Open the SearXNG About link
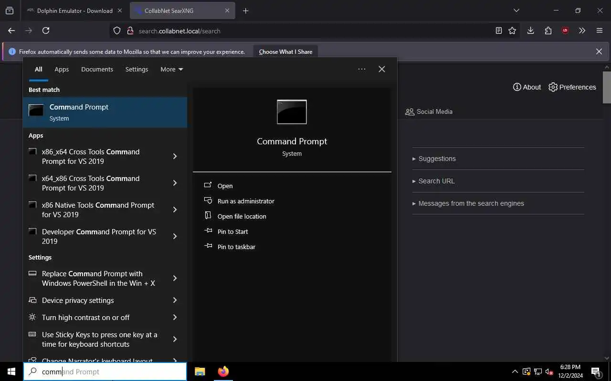The height and width of the screenshot is (381, 611). pyautogui.click(x=527, y=87)
